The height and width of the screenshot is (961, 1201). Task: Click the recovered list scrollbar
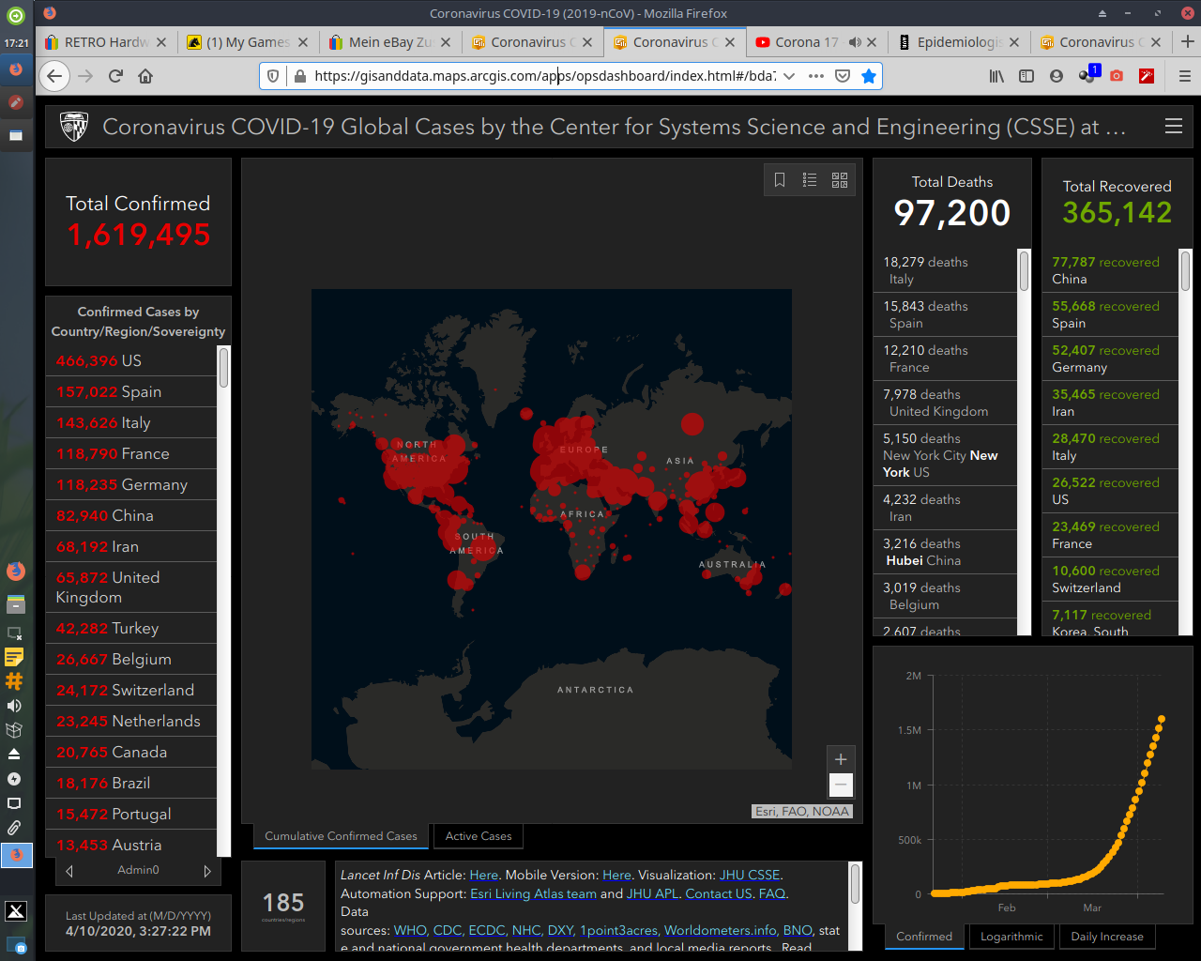point(1185,271)
